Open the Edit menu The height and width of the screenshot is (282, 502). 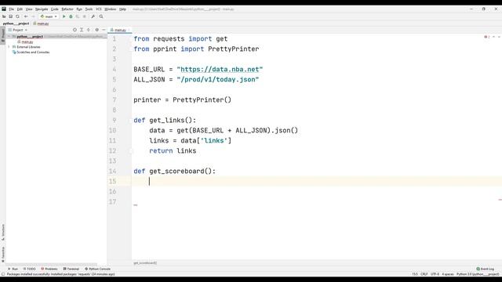pyautogui.click(x=20, y=9)
